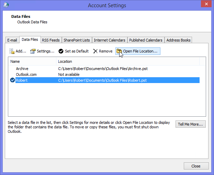214x175 pixels.
Task: Click the Remove X icon
Action: (95, 51)
